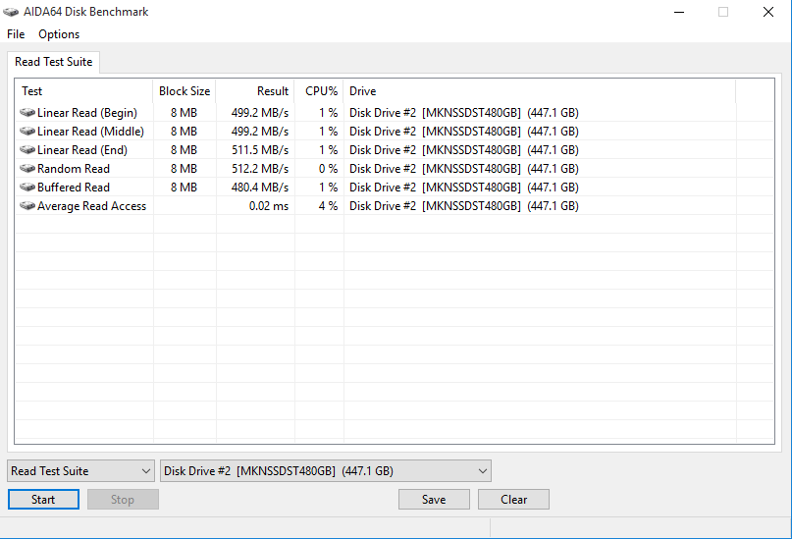
Task: Select the Linear Read (Begin) row text
Action: 87,112
